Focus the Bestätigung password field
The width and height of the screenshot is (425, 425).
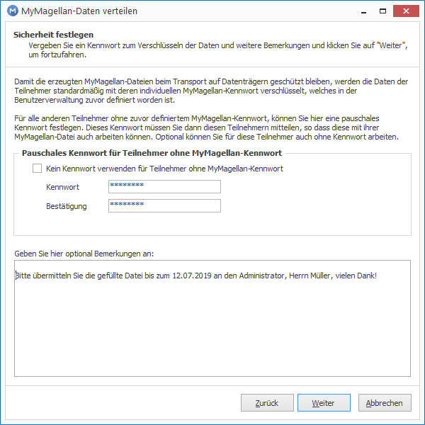(164, 205)
